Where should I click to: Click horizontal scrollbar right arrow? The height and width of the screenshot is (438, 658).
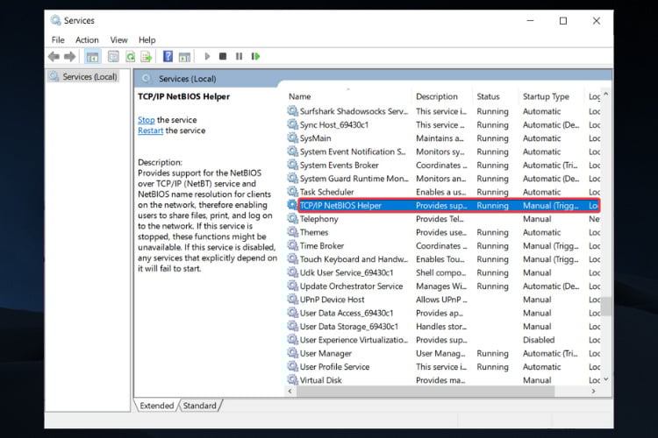[593, 391]
